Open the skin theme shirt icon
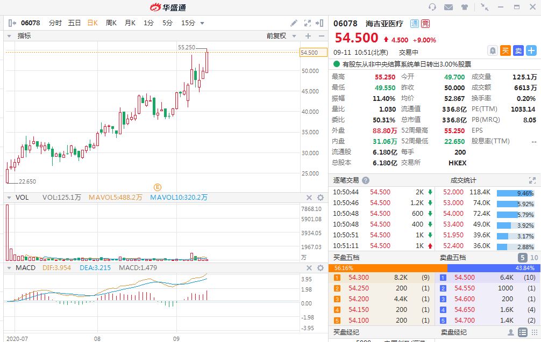The width and height of the screenshot is (541, 342). click(464, 7)
